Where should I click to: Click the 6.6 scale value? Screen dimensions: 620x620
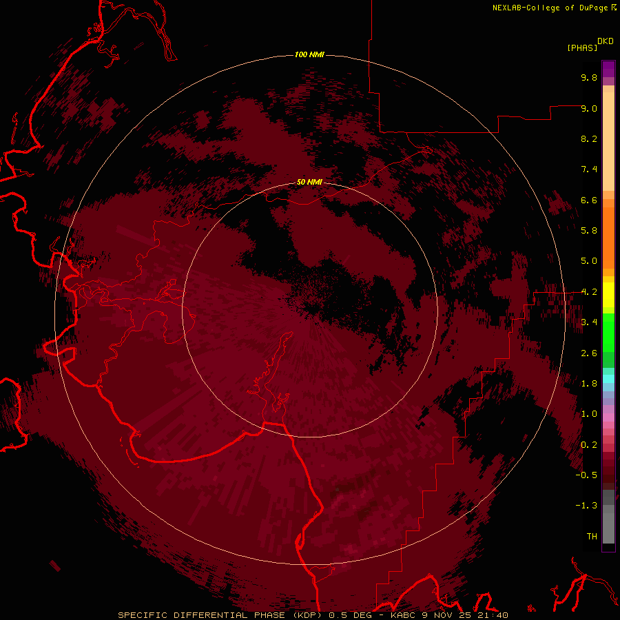[589, 200]
